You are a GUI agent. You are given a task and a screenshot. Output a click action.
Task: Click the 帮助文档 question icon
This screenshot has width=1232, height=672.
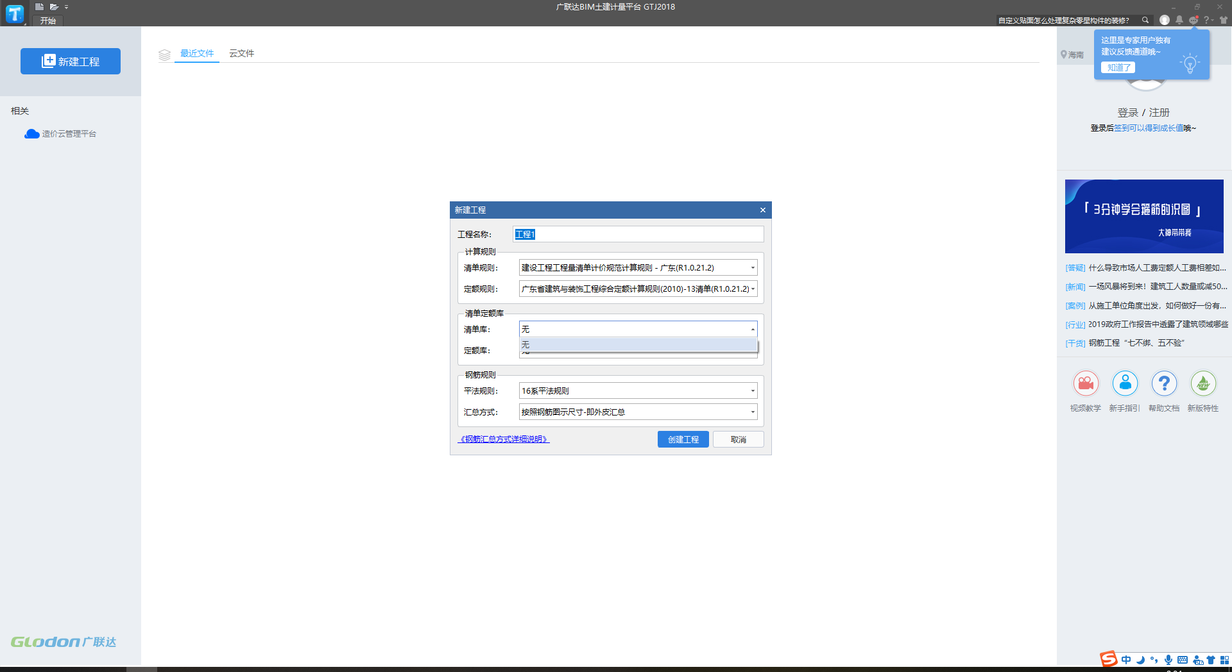(1164, 383)
